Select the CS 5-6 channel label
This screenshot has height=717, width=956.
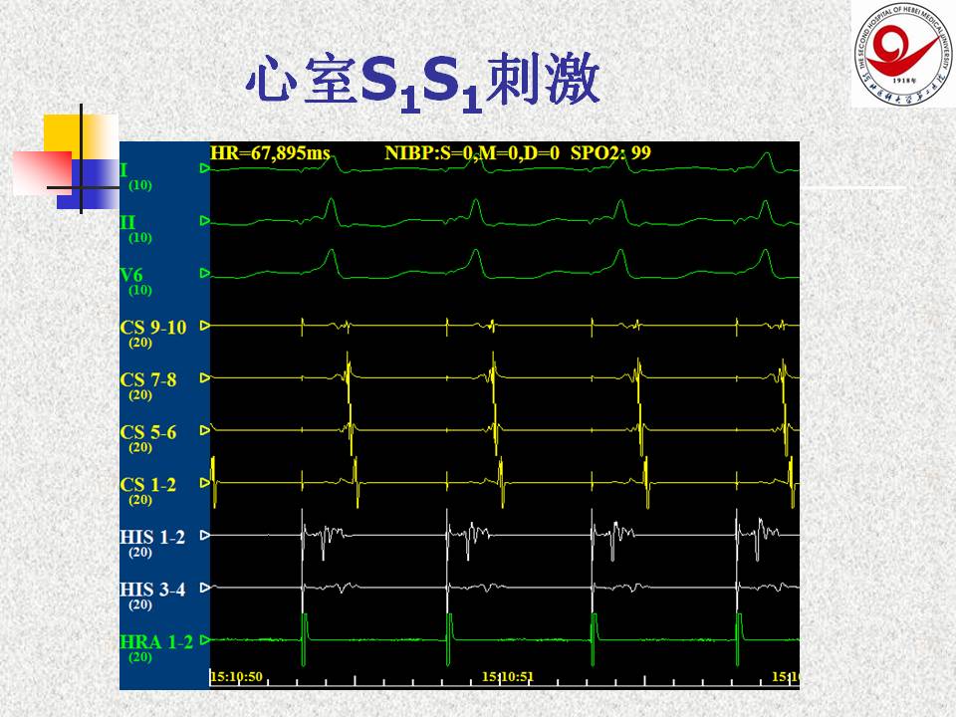(148, 432)
